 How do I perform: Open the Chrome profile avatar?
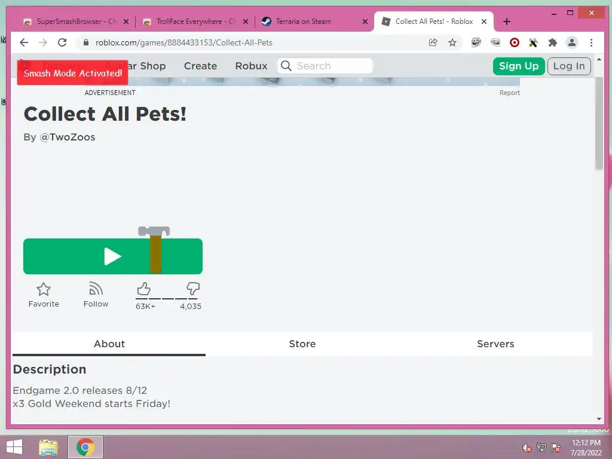pyautogui.click(x=572, y=42)
